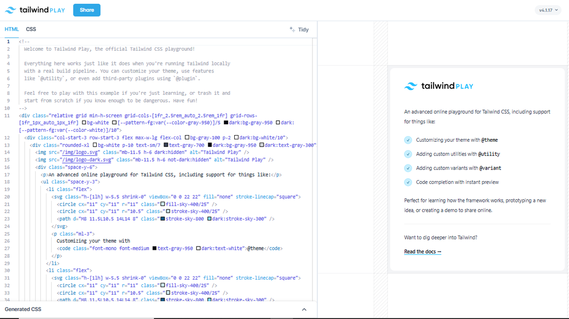
Task: Click the ul class="space-y-3" code on line 18
Action: point(71,182)
